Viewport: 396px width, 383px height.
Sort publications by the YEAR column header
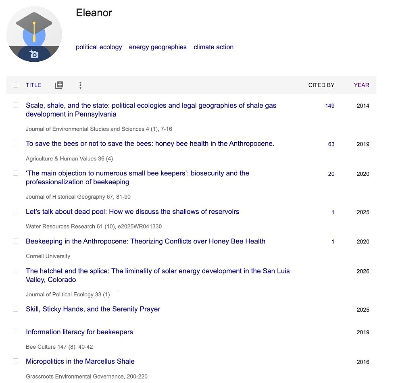(361, 85)
